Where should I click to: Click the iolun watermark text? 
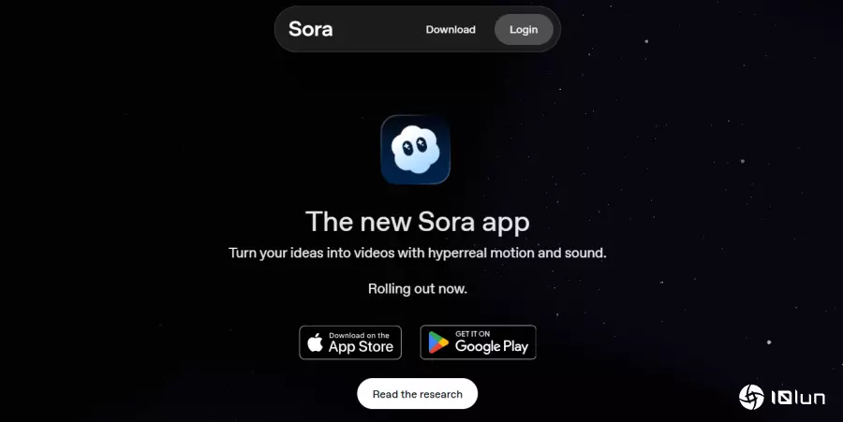tap(798, 398)
